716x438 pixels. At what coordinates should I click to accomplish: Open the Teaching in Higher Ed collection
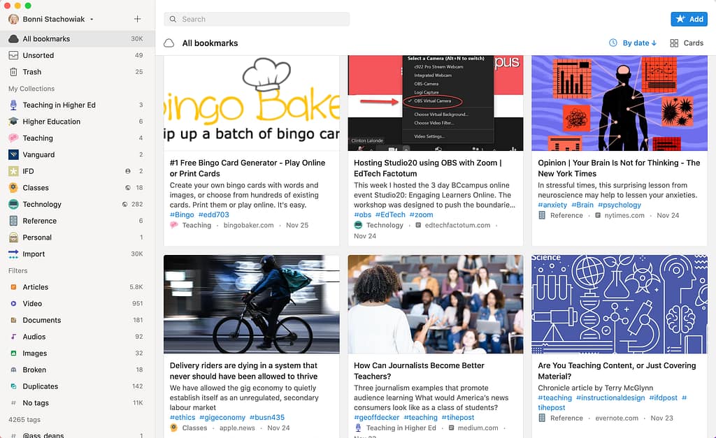coord(59,105)
